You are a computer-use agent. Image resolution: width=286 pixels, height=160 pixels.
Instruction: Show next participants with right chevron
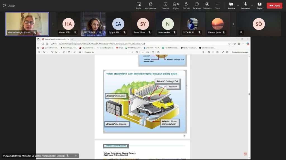pos(233,24)
